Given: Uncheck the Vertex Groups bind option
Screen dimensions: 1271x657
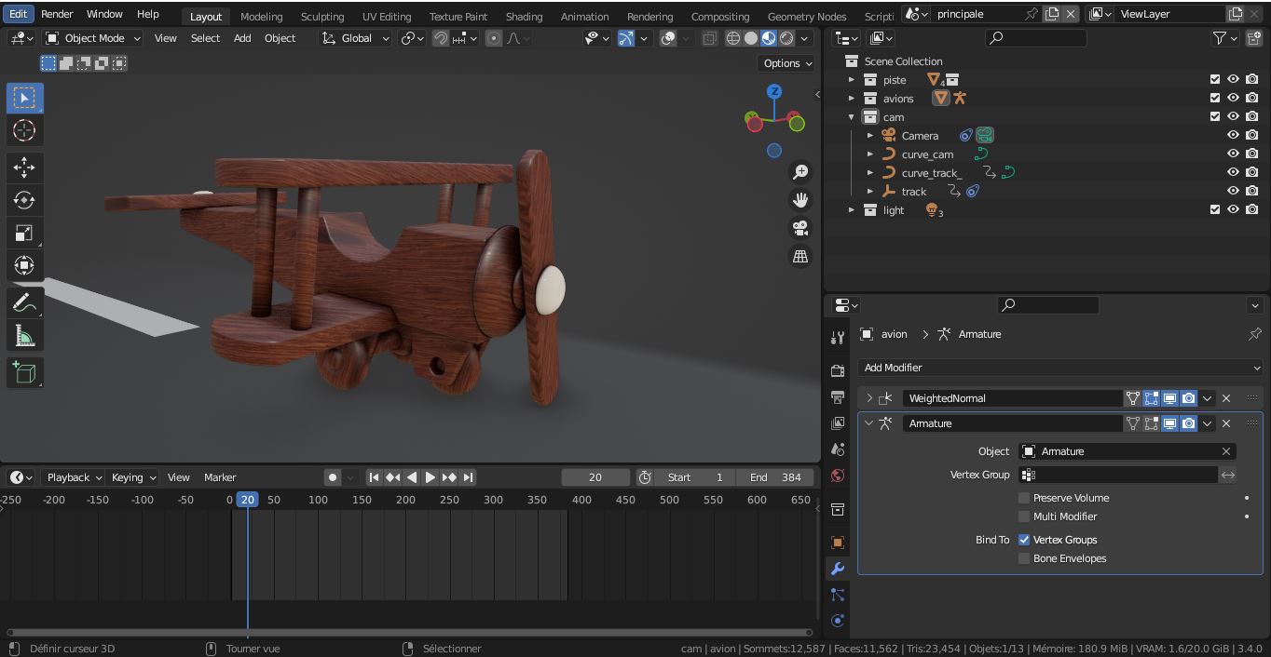Looking at the screenshot, I should [x=1024, y=540].
